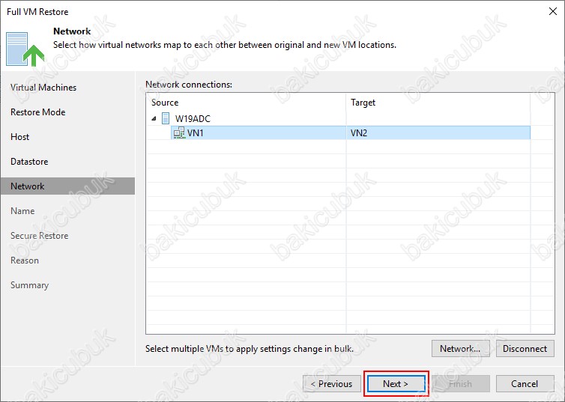Screen dimensions: 565x402
Task: Proceed with the Next button
Action: [396, 384]
